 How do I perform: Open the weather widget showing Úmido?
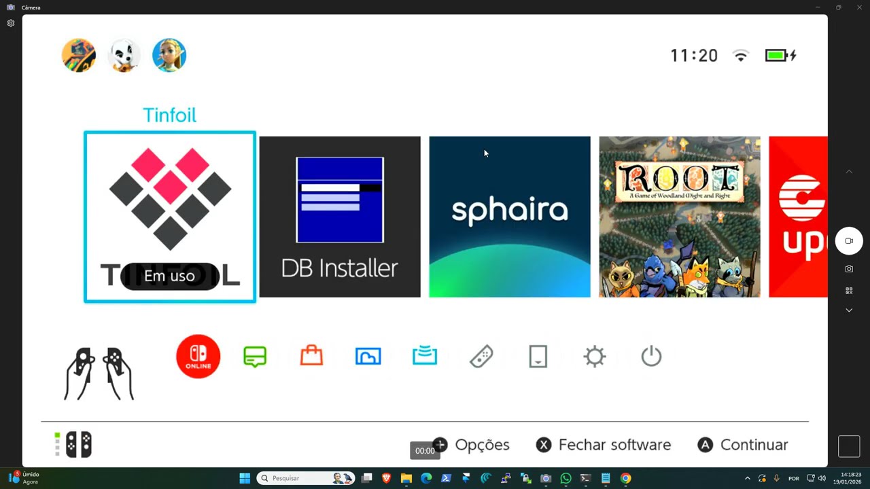(24, 478)
